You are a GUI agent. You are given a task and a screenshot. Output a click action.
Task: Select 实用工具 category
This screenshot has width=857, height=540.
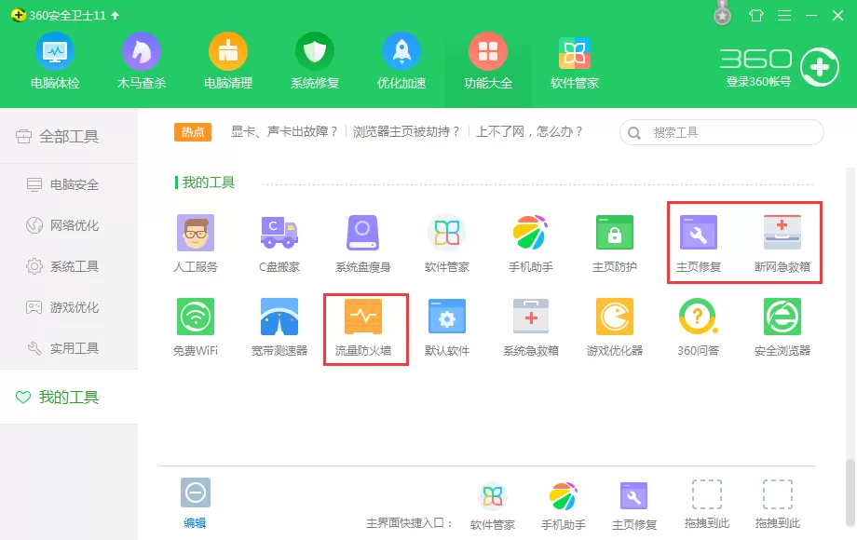tap(69, 348)
